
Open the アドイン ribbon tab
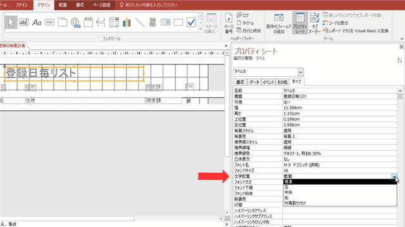coord(22,5)
